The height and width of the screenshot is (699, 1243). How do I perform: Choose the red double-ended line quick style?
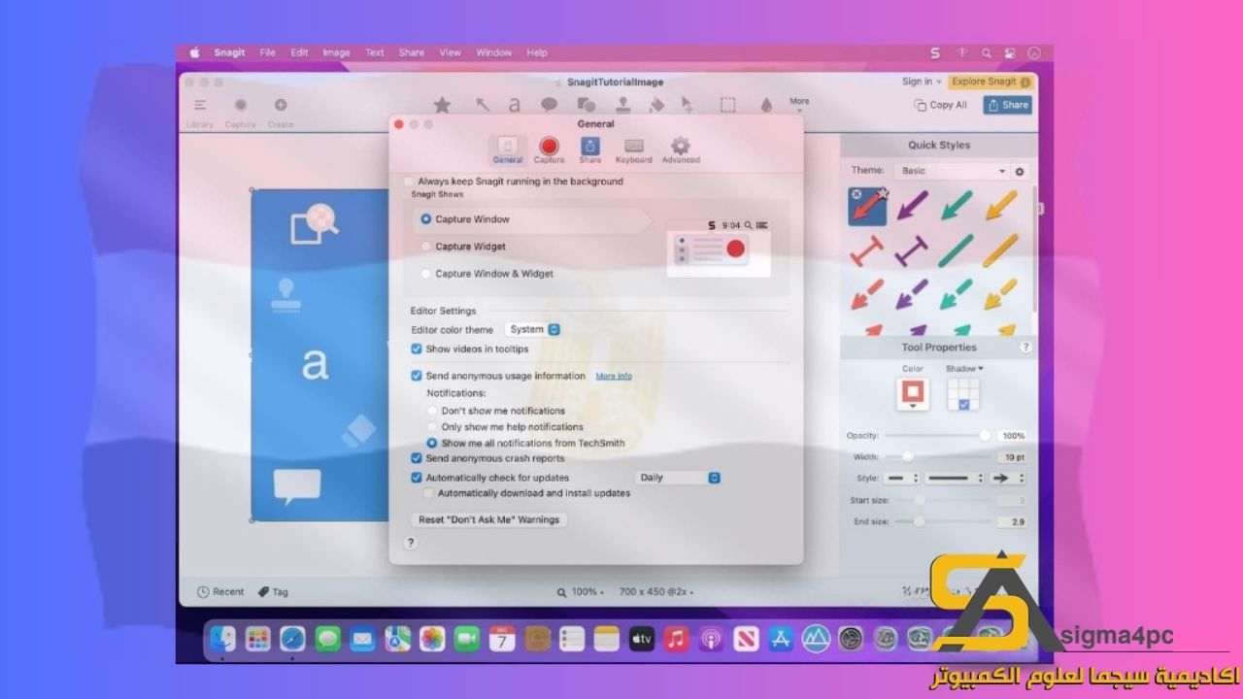click(x=867, y=250)
